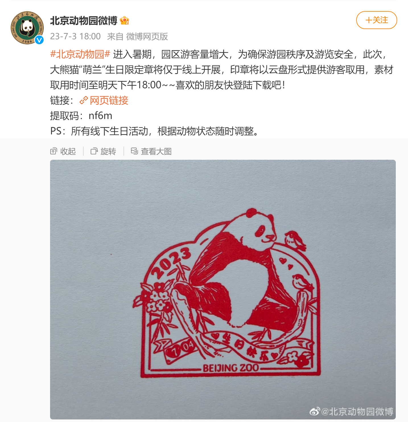The image size is (408, 422).
Task: Collapse the image with 收起
Action: 68,151
